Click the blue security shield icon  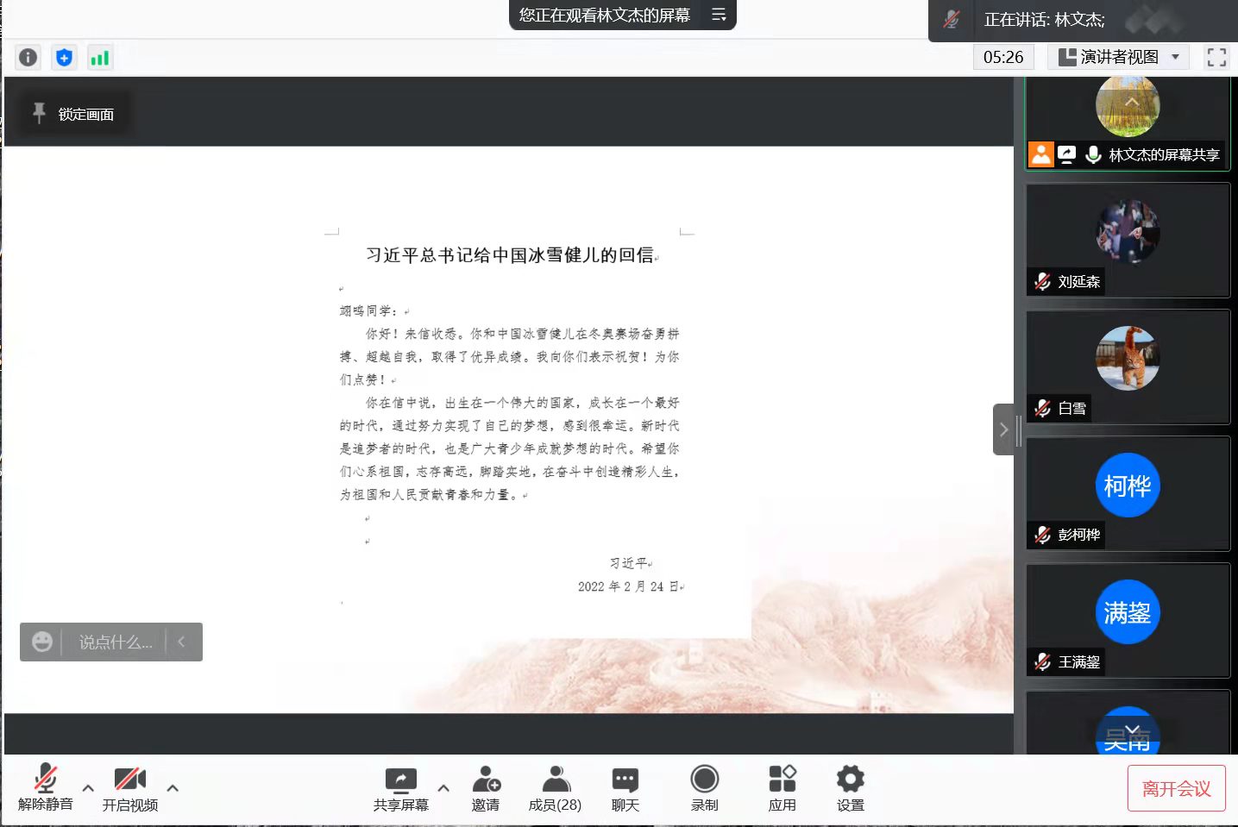(64, 58)
